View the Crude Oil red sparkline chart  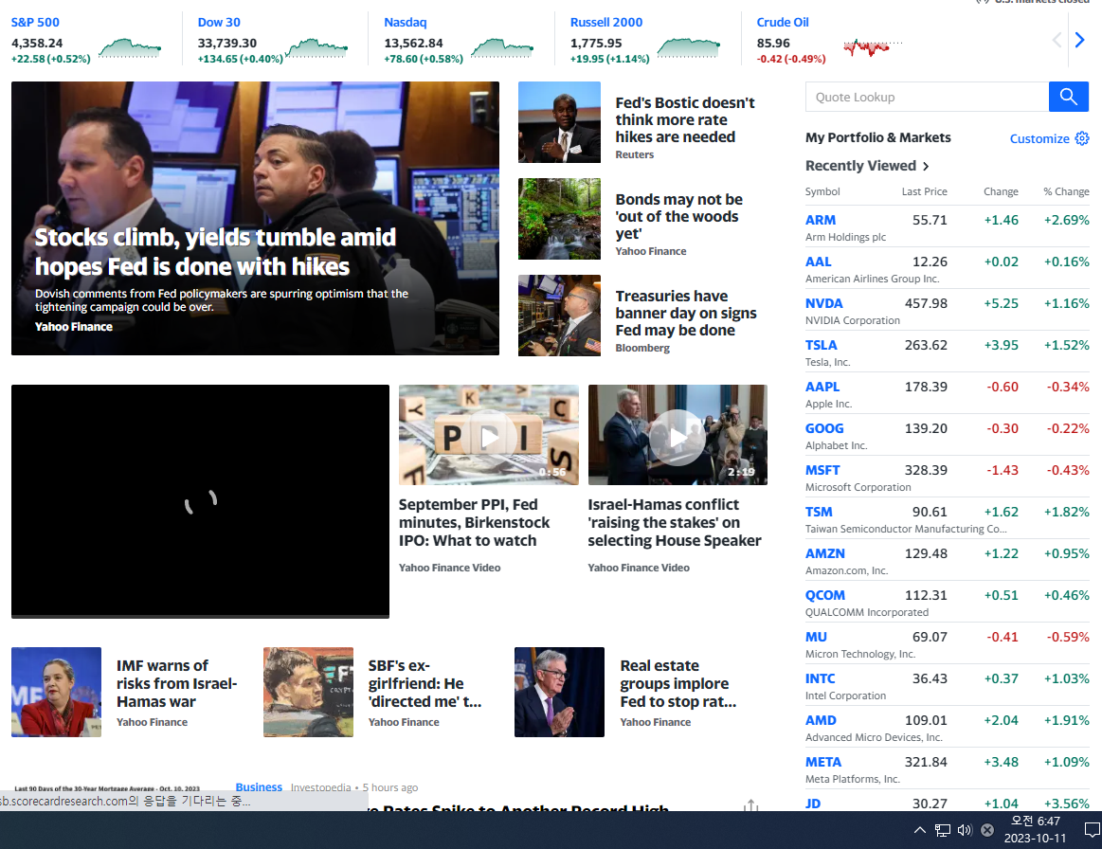pyautogui.click(x=873, y=47)
